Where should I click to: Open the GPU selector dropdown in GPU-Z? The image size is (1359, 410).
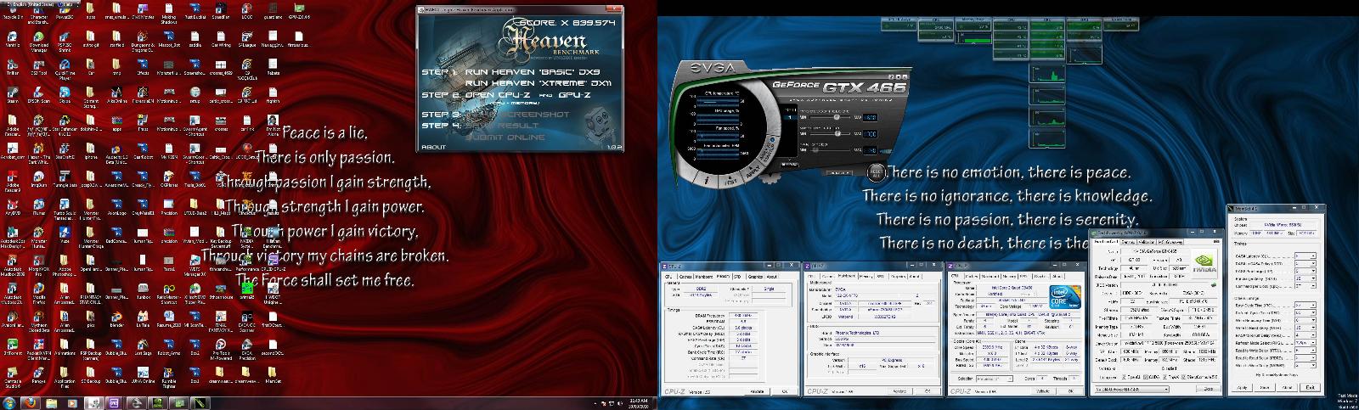1131,389
